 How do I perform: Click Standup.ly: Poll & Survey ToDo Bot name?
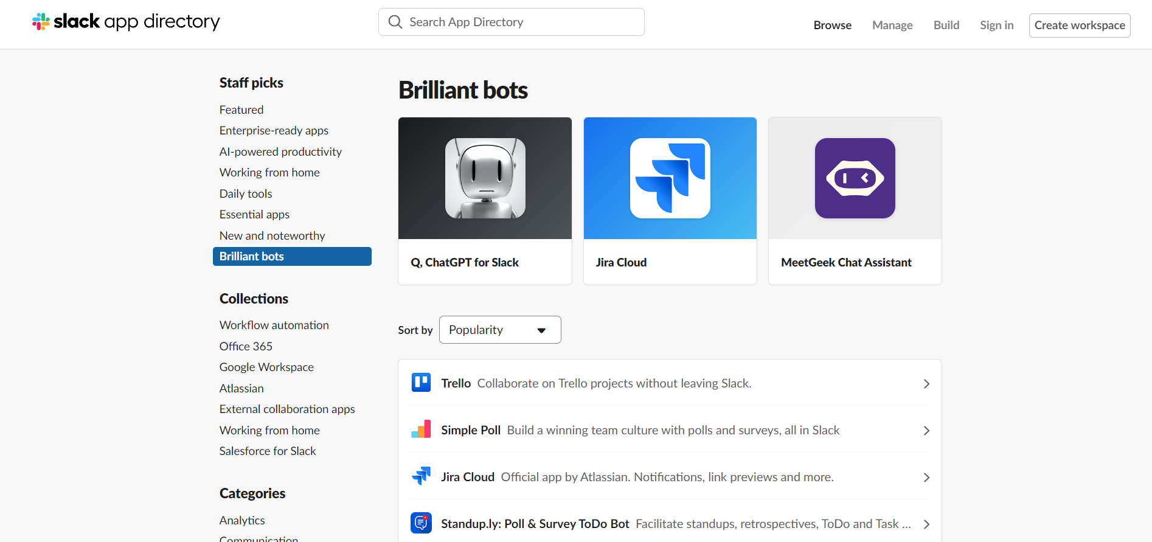coord(535,524)
